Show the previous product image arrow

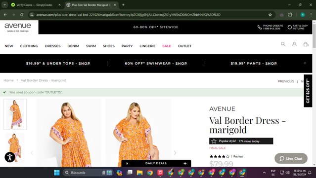click(x=32, y=153)
